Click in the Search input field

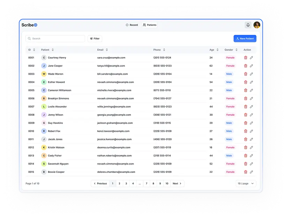(56, 39)
